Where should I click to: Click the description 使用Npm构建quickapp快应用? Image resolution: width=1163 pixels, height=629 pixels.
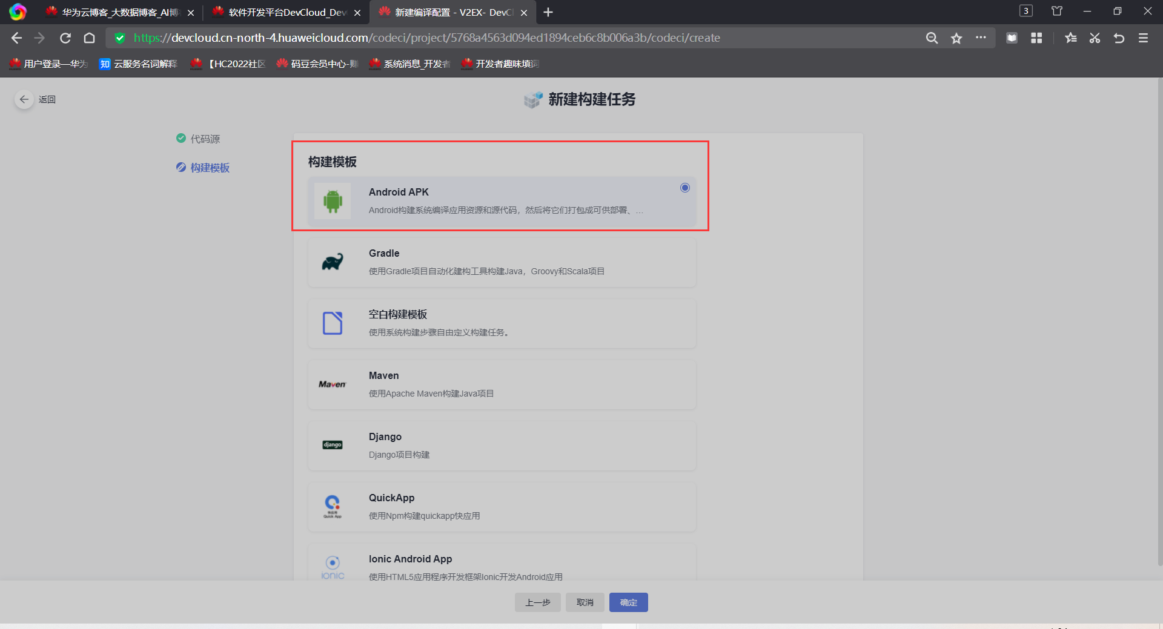click(425, 516)
